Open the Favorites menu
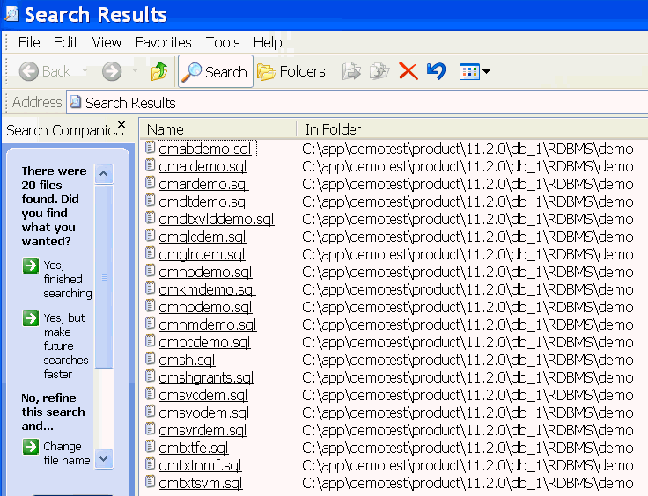Viewport: 648px width, 496px height. click(x=163, y=42)
